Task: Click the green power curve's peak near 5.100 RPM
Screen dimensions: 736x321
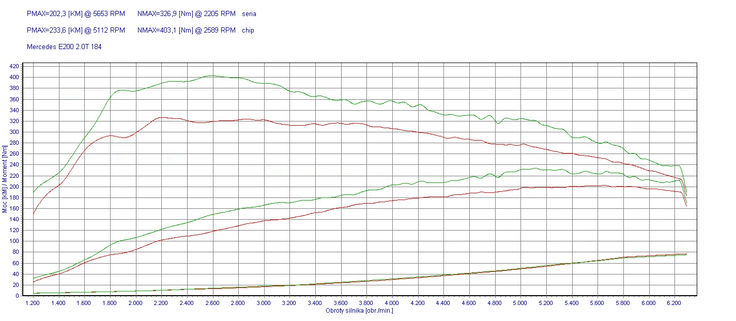Action: [534, 168]
